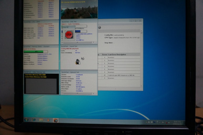Open Windows Explorer folder on taskbar
This screenshot has height=135, width=203.
point(41,120)
